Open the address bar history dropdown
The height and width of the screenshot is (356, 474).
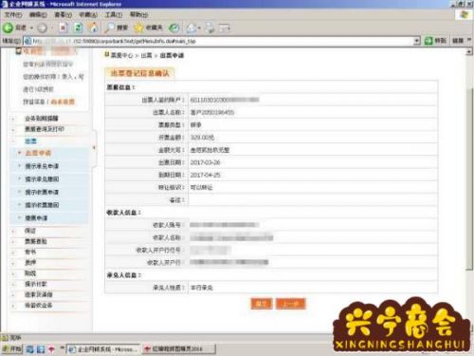(x=417, y=41)
